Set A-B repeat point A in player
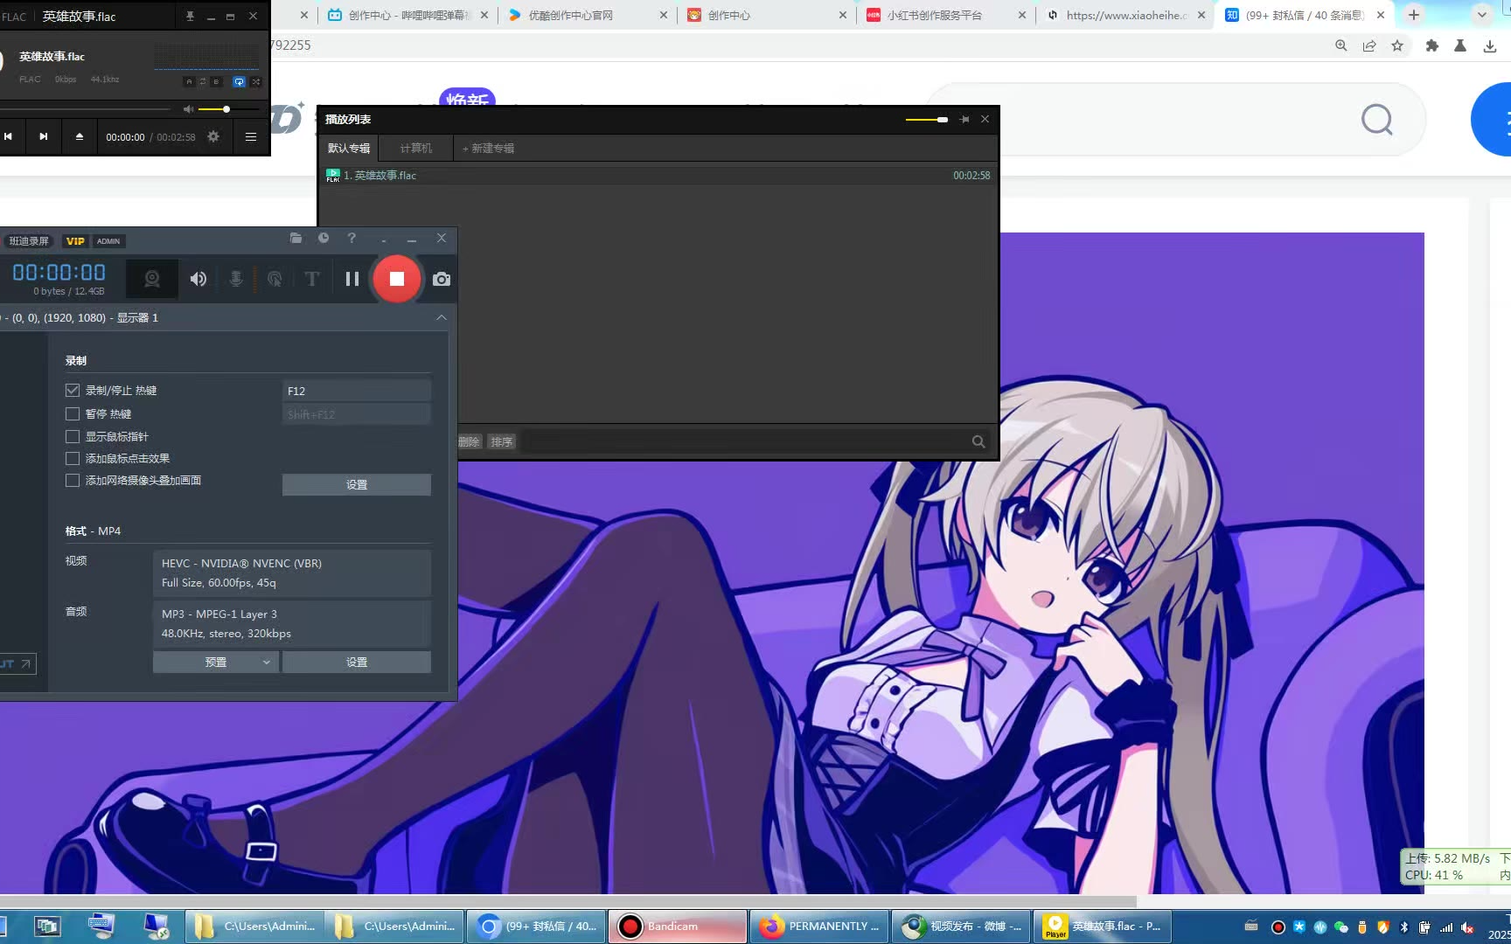Viewport: 1511px width, 944px height. (189, 81)
